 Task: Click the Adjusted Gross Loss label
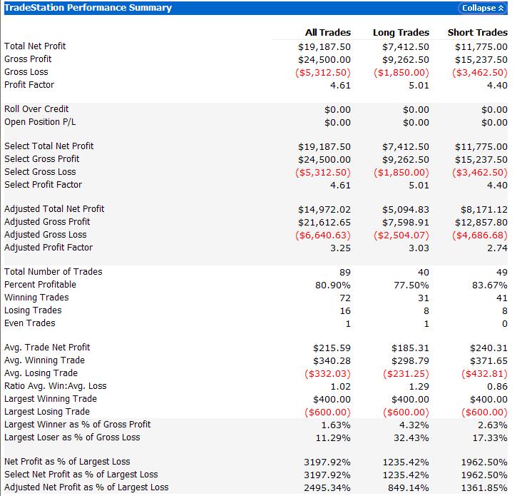[x=45, y=235]
